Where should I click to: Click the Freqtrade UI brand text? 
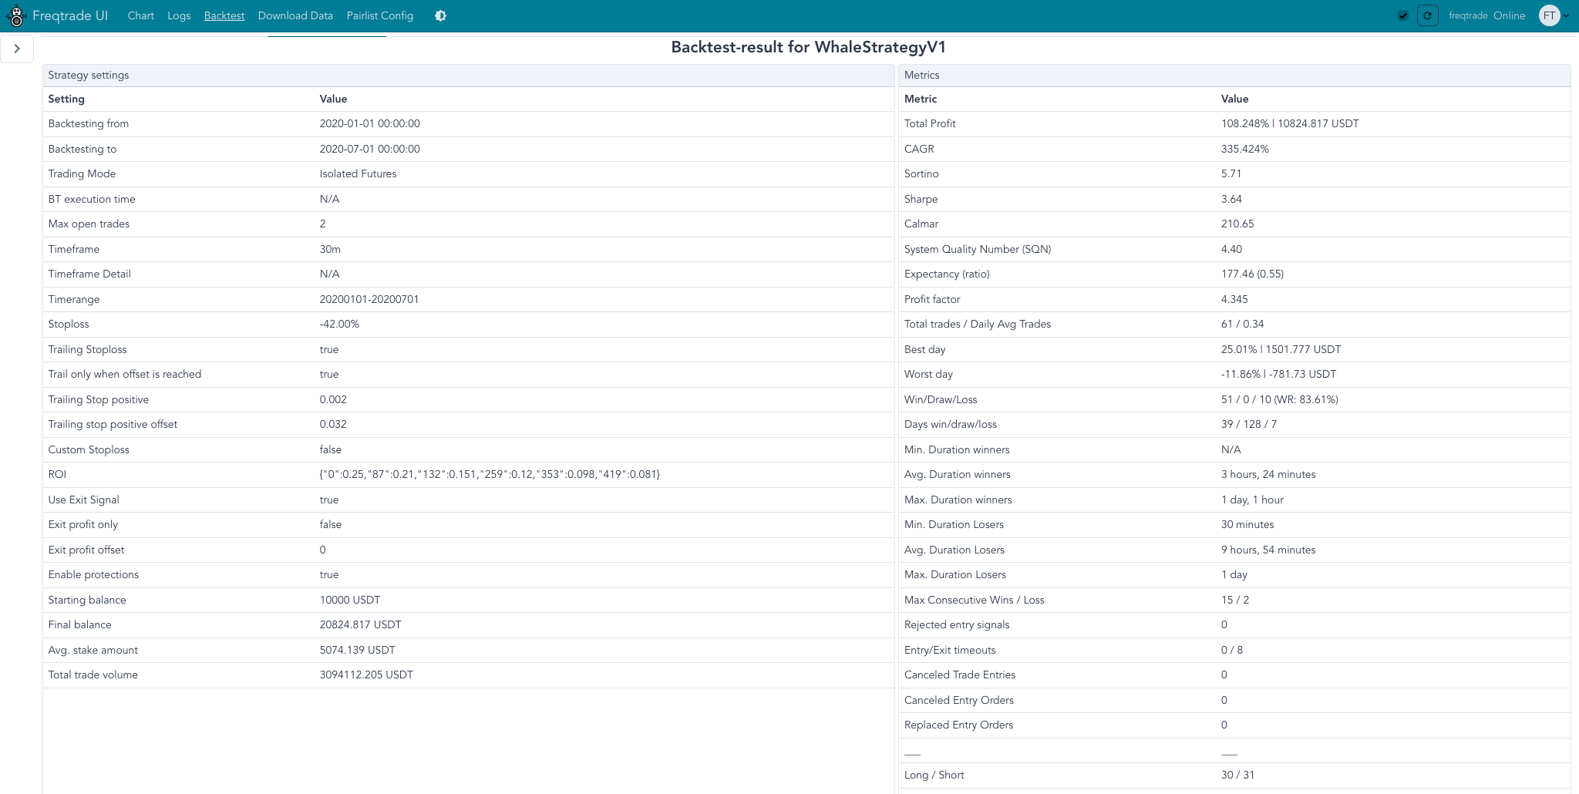[x=70, y=15]
